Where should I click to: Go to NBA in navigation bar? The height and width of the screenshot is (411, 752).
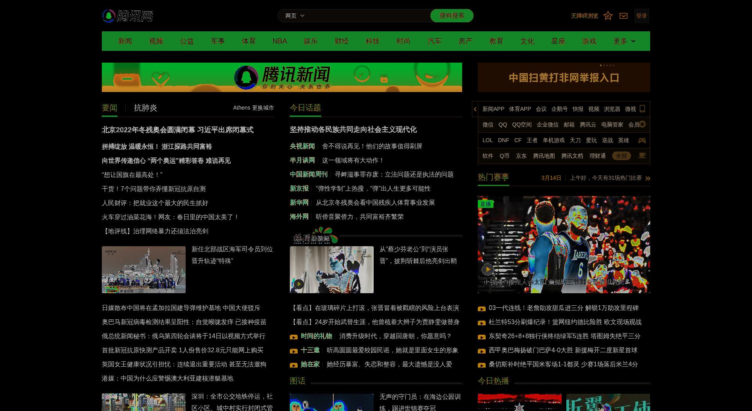pyautogui.click(x=280, y=41)
